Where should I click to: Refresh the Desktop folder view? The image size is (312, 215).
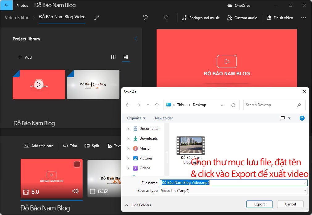tap(233, 105)
